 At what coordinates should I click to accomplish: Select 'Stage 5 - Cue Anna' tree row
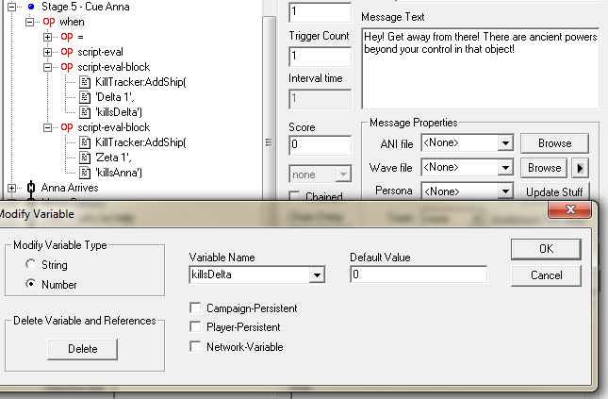[x=85, y=7]
